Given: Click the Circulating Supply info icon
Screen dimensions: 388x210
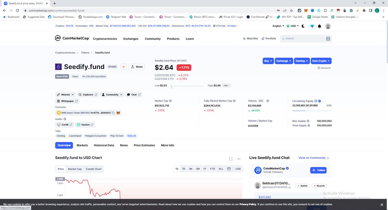Looking at the screenshot, I should [316, 101].
